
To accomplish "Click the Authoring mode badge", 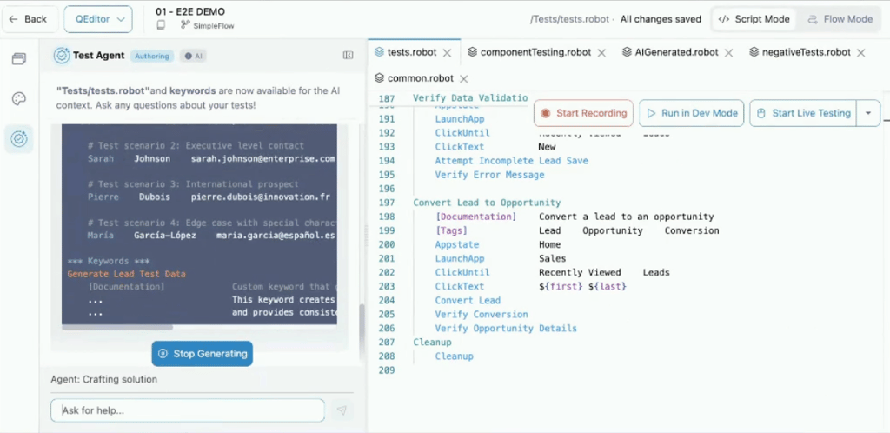I will click(152, 57).
